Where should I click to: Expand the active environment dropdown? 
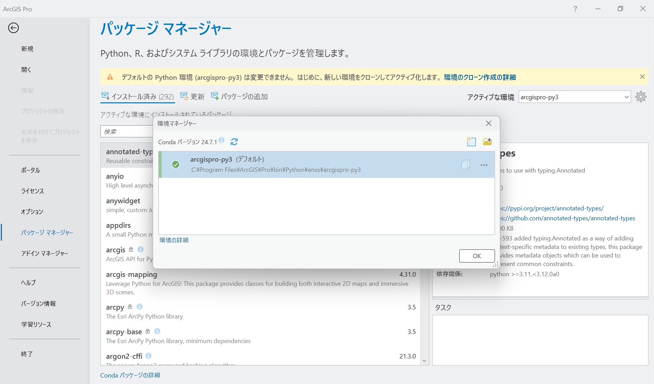[x=626, y=97]
